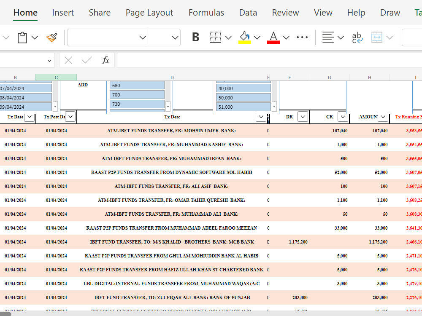Open the View tab
This screenshot has height=316, width=422.
point(323,13)
